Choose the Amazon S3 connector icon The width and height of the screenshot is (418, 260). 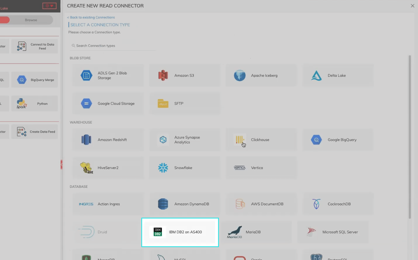tap(163, 75)
